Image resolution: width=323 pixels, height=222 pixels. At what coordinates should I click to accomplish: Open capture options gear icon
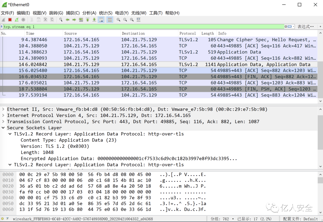(23, 20)
